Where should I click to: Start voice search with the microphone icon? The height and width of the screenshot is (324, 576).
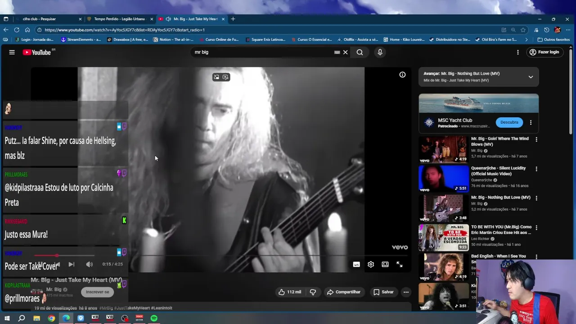380,52
